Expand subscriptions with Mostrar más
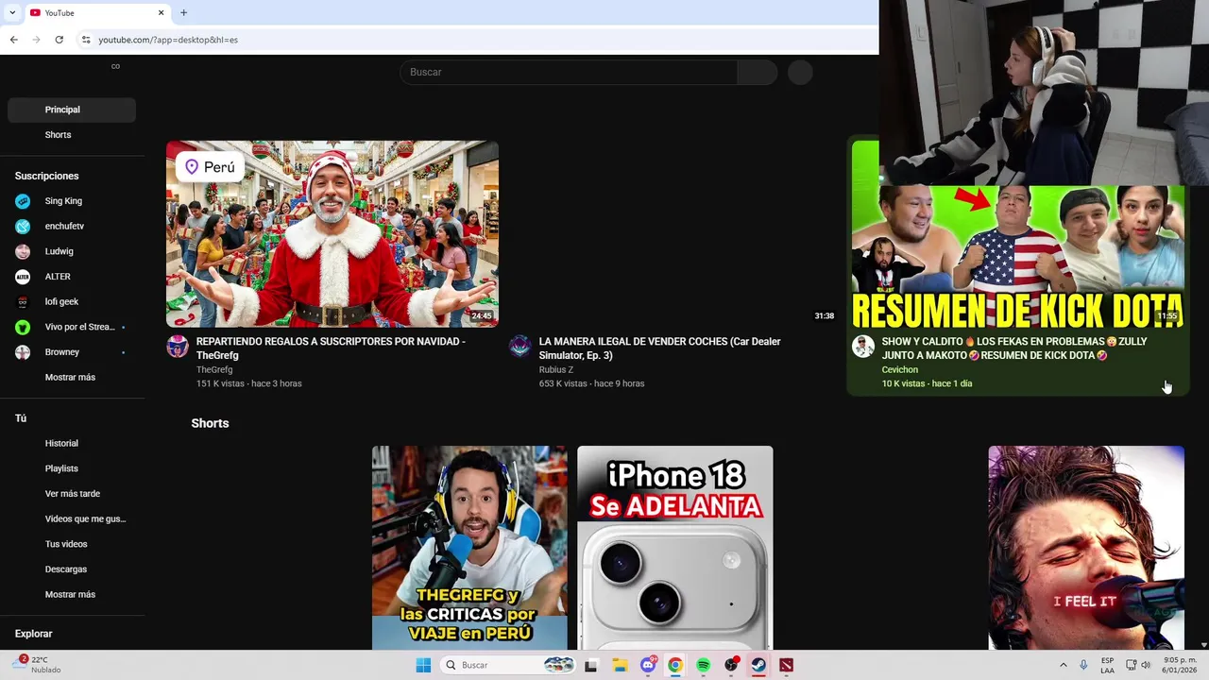 70,377
